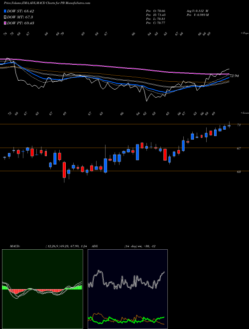Click the blue DOW ST legend swatch
The image size is (249, 329).
click(5, 11)
